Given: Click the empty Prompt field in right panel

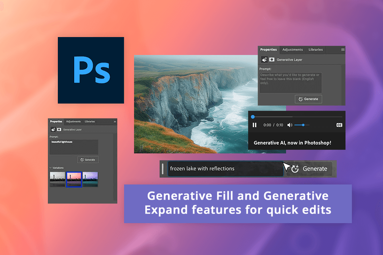Looking at the screenshot, I should [290, 82].
